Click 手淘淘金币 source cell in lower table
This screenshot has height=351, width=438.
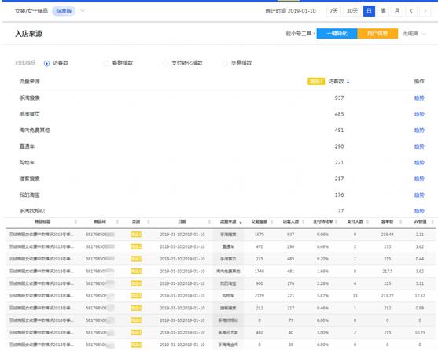[x=228, y=345]
